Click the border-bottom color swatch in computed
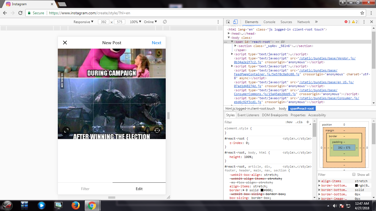376x211 pixels. [x=356, y=185]
